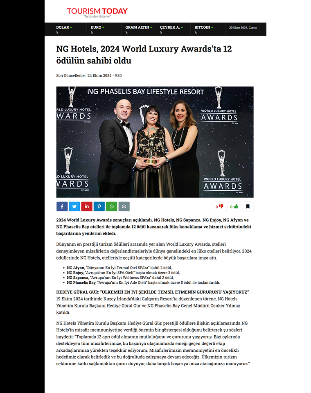The height and width of the screenshot is (393, 311).
Task: Share article on Facebook
Action: click(x=62, y=206)
